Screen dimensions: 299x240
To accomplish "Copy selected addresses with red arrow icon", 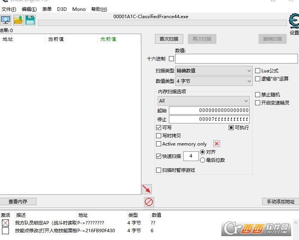I will [147, 189].
